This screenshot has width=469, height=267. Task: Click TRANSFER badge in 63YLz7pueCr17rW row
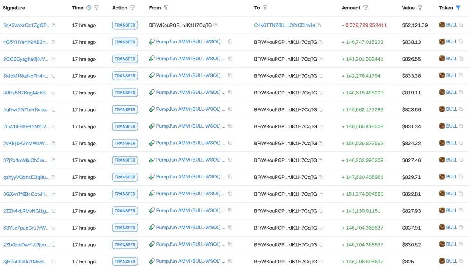125,228
